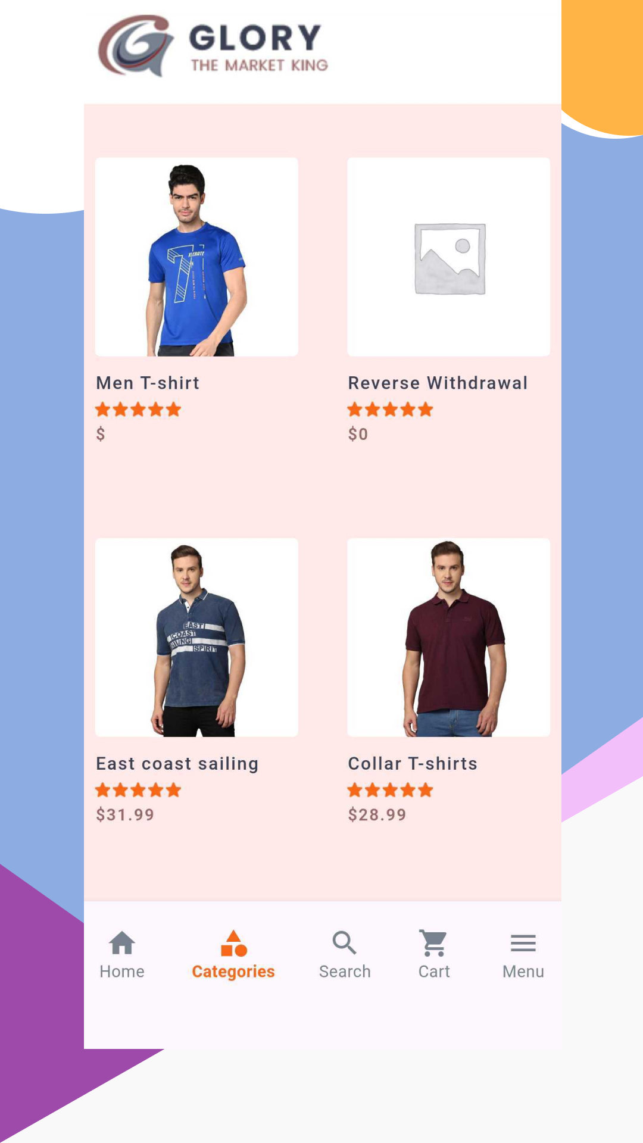Click the Glory logo emblem

(136, 45)
